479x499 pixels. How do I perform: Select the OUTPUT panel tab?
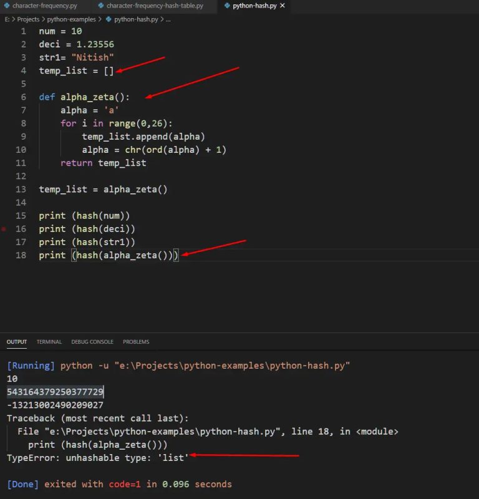[x=17, y=342]
